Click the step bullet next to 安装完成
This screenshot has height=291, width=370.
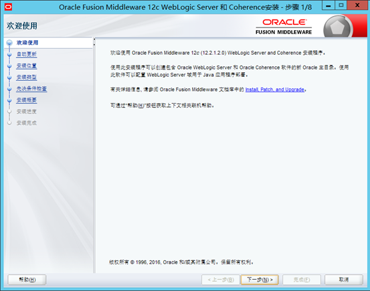pos(9,122)
